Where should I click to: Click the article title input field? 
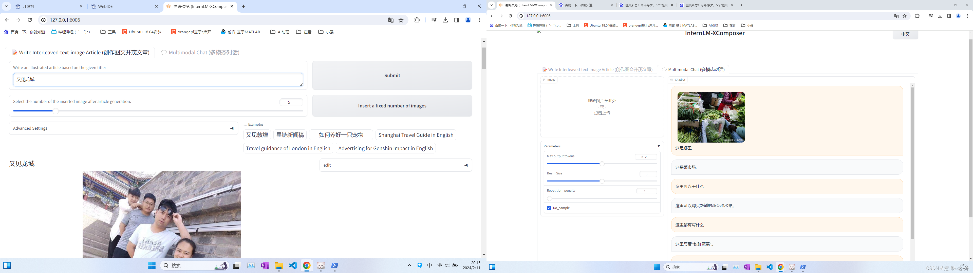tap(158, 80)
